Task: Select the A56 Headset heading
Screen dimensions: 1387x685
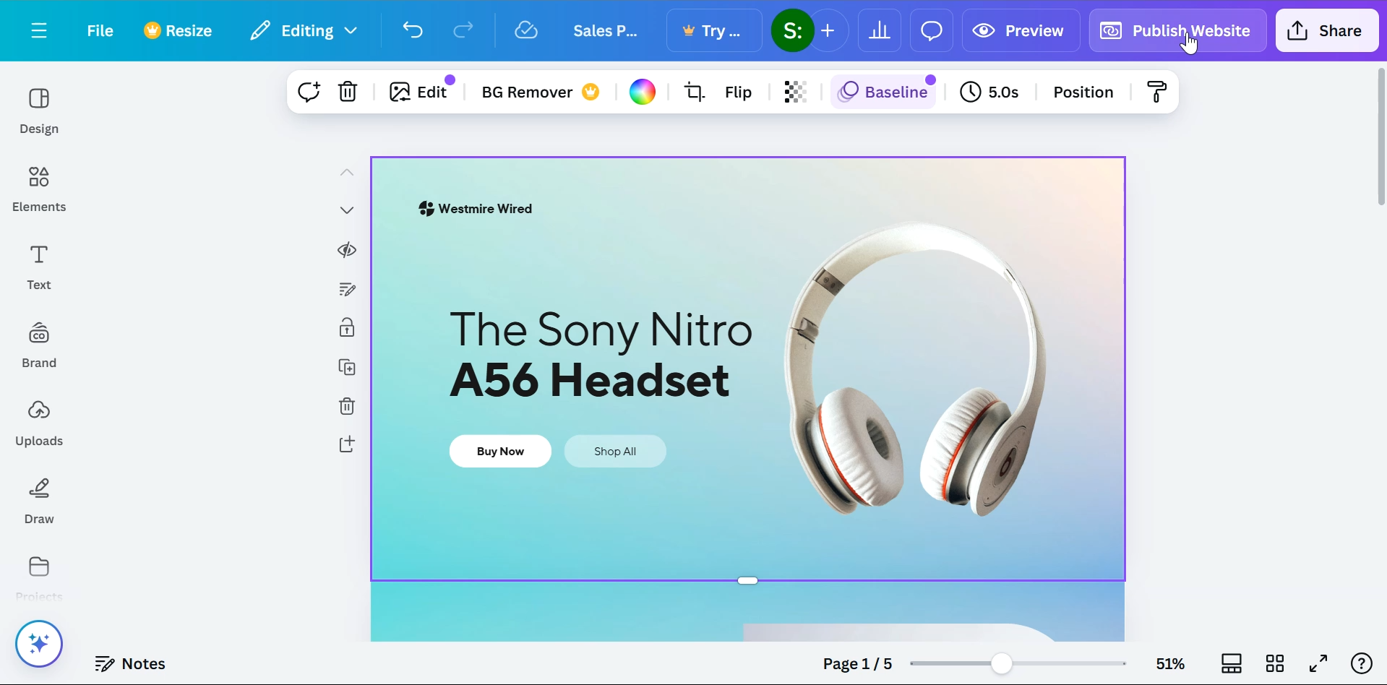Action: (590, 380)
